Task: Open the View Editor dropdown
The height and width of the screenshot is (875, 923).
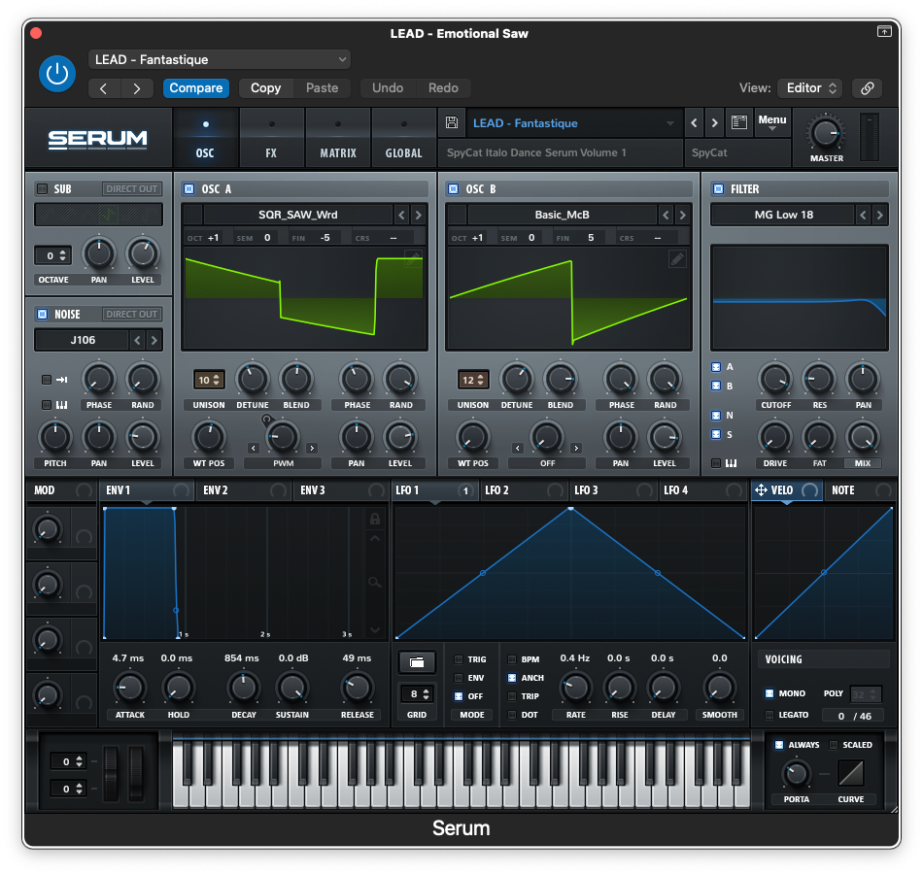Action: (810, 88)
